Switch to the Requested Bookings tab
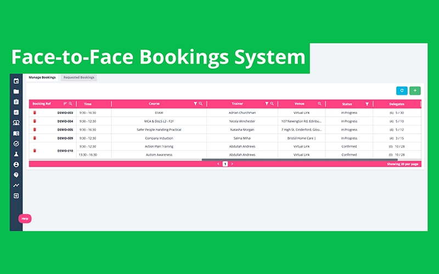The image size is (439, 274). click(x=79, y=77)
